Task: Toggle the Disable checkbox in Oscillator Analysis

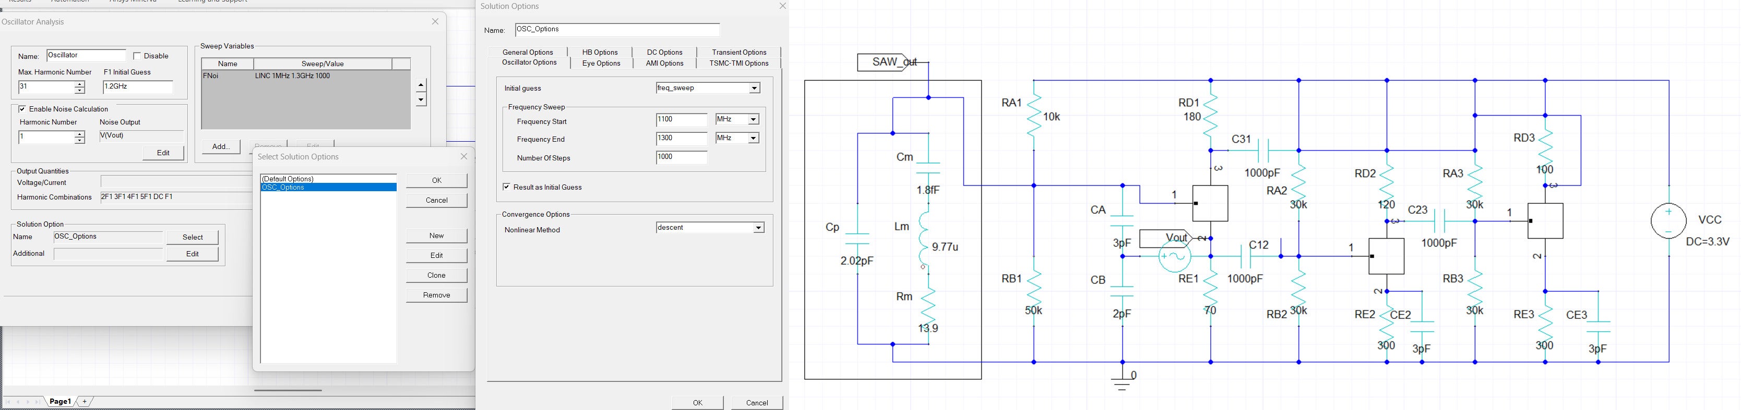Action: 137,56
